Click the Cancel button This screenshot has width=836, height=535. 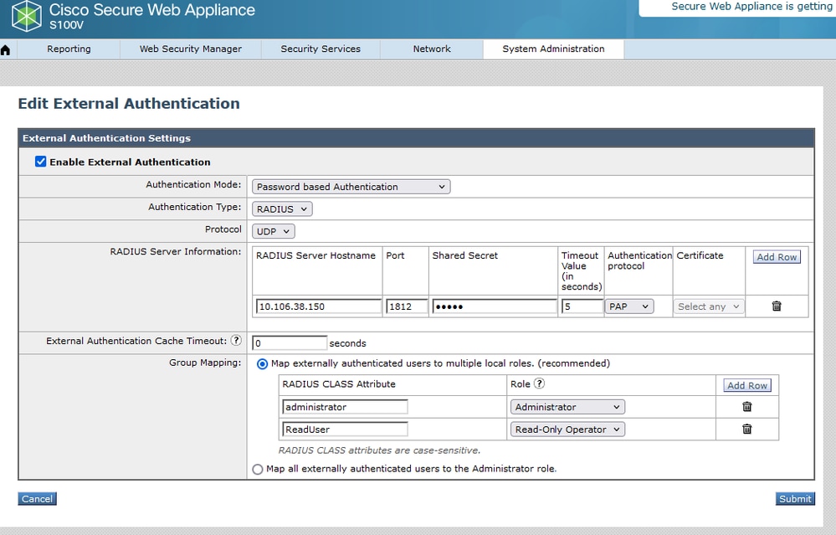coord(38,499)
